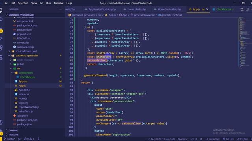Open the Source Control view icon

click(1, 30)
